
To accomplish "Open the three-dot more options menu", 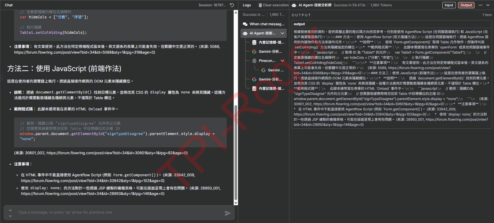I will pos(481,5).
